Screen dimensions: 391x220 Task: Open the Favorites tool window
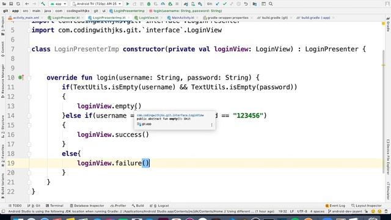2,155
